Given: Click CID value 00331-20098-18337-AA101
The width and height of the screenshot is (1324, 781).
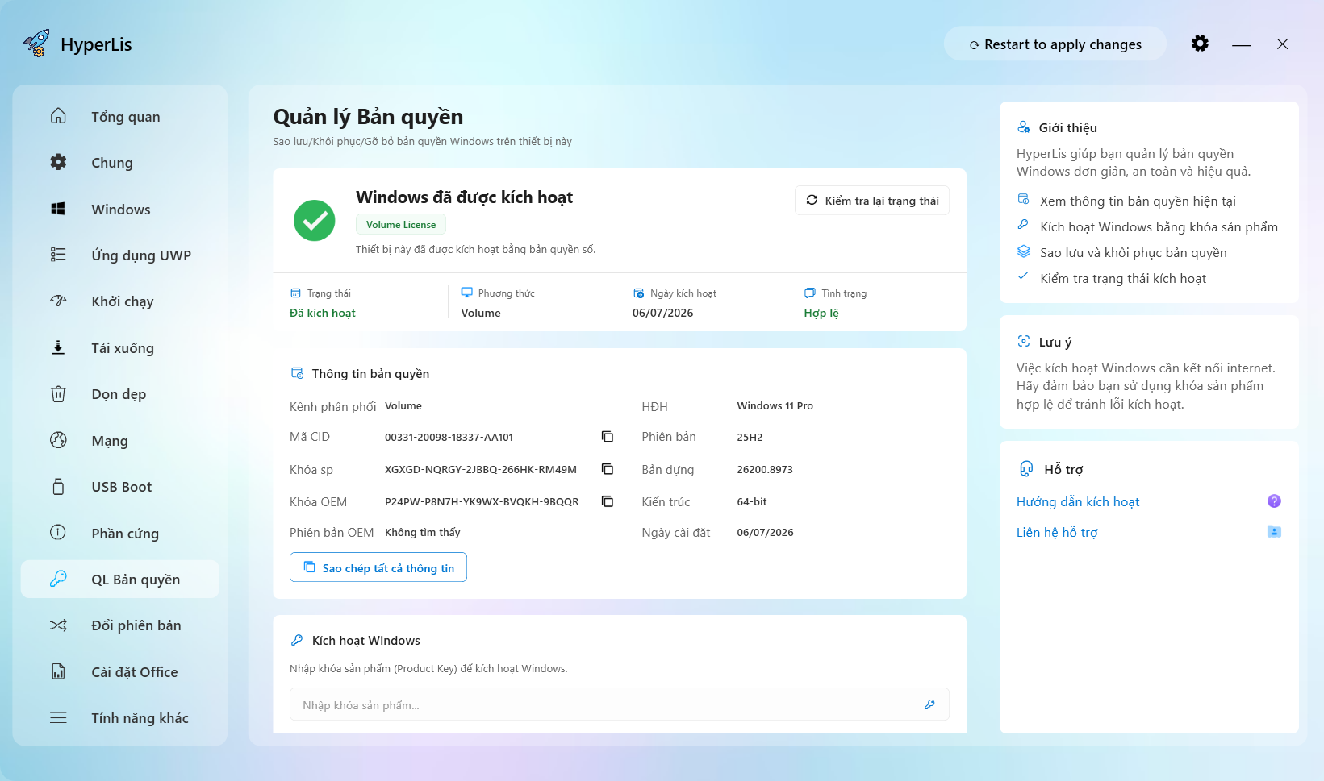Looking at the screenshot, I should (449, 437).
